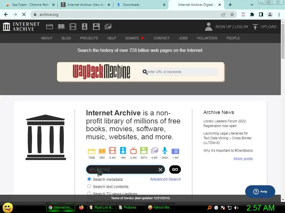Screen dimensions: 285x213
Task: Stop loading the page with X button
Action: tap(24, 14)
